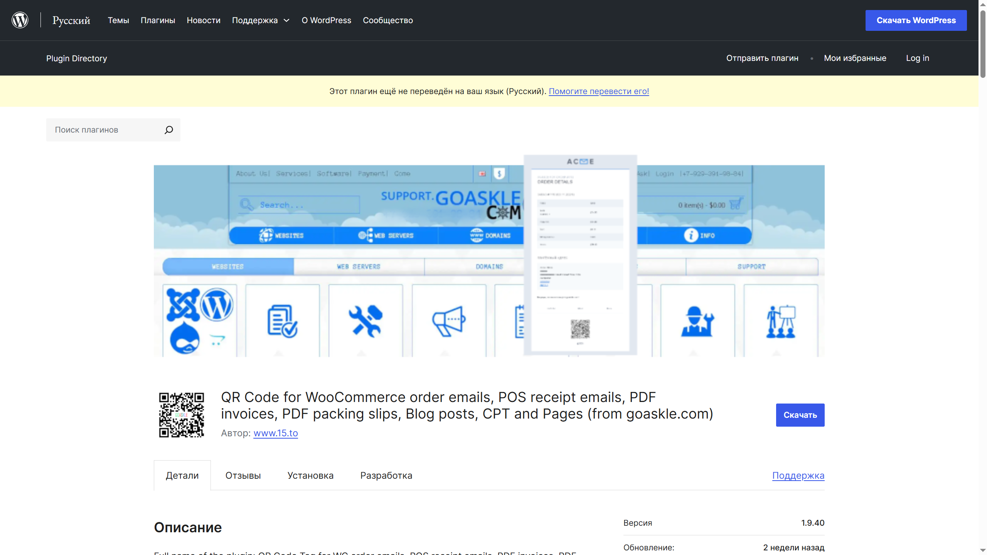Click Скачать WordPress button
The width and height of the screenshot is (987, 555).
pos(916,20)
